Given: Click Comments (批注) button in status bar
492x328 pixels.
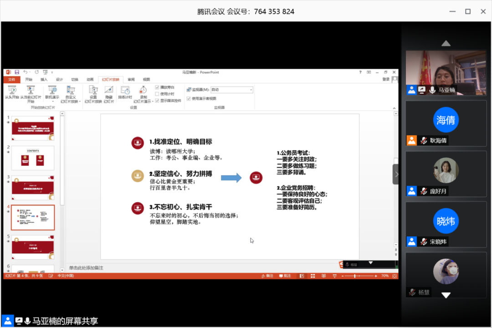Looking at the screenshot, I should 285,276.
